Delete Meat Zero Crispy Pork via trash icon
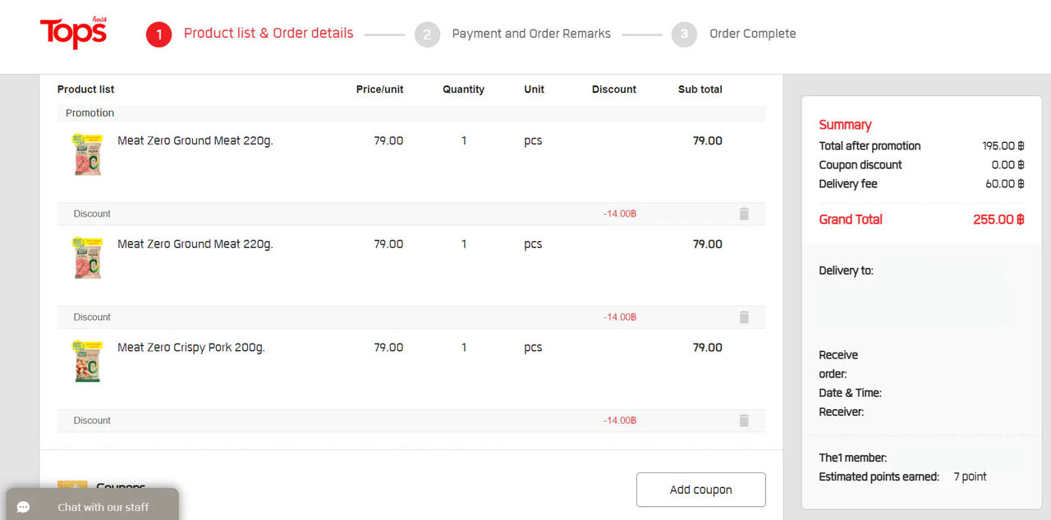This screenshot has height=520, width=1051. click(744, 420)
